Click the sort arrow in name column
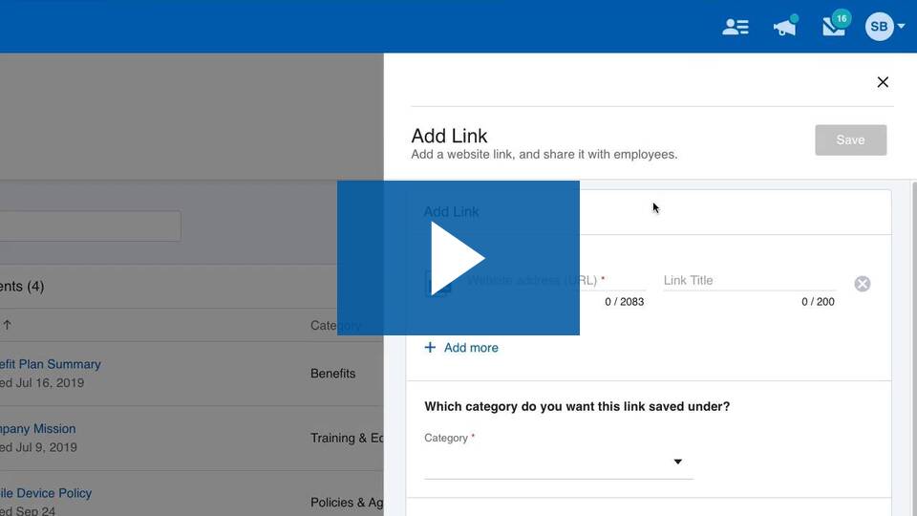Viewport: 917px width, 516px height. (x=7, y=326)
